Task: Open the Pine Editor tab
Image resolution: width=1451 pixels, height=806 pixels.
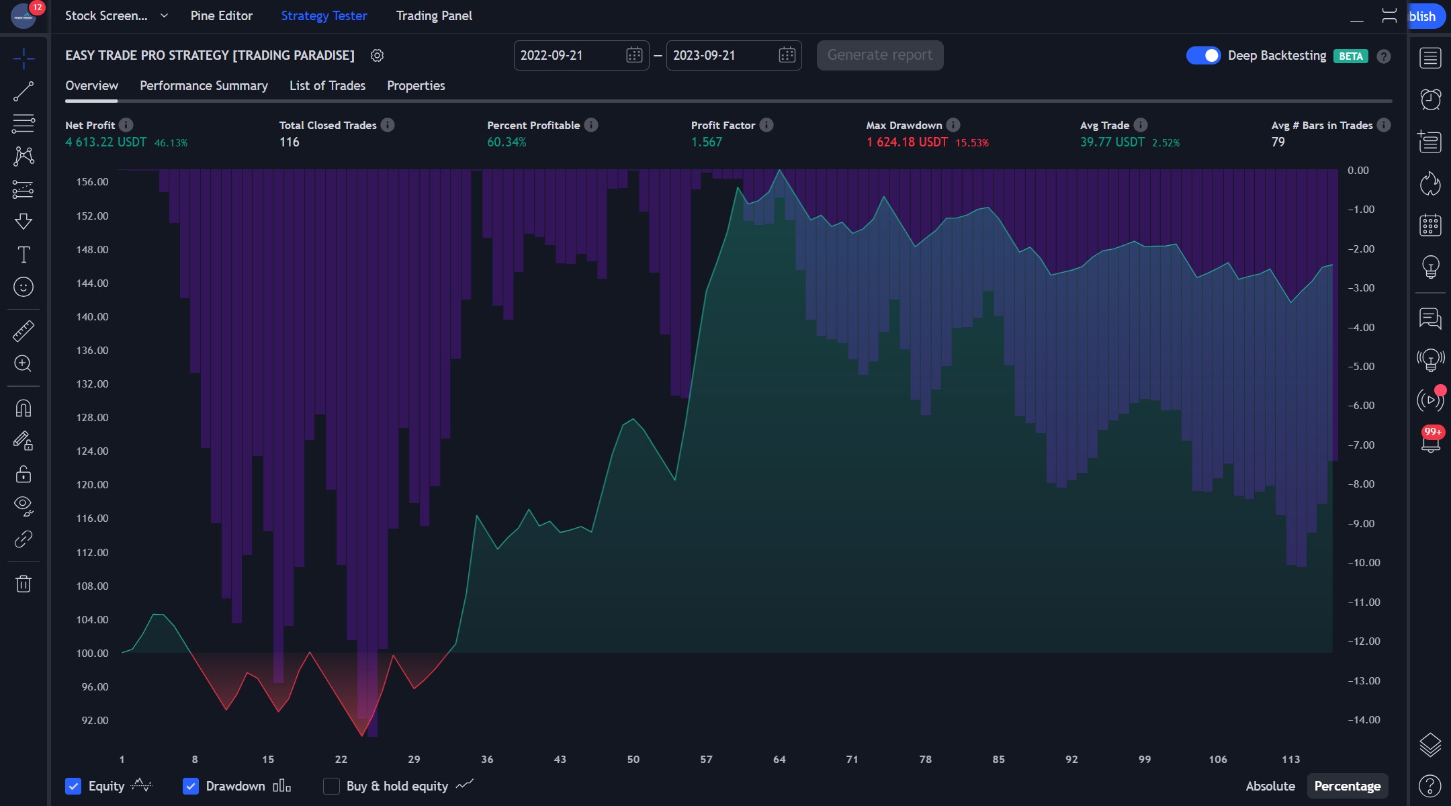Action: pos(221,15)
